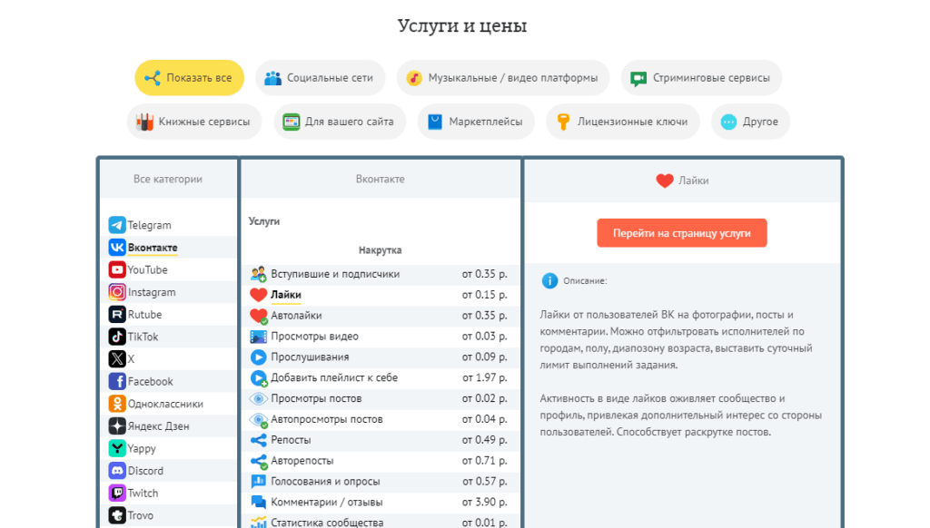The image size is (930, 528).
Task: Click the price от 0.15 р.
Action: click(x=485, y=295)
